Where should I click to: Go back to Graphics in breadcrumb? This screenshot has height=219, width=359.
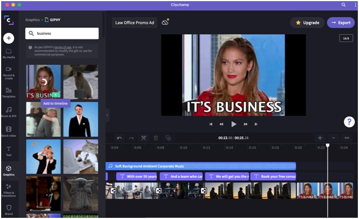[32, 20]
